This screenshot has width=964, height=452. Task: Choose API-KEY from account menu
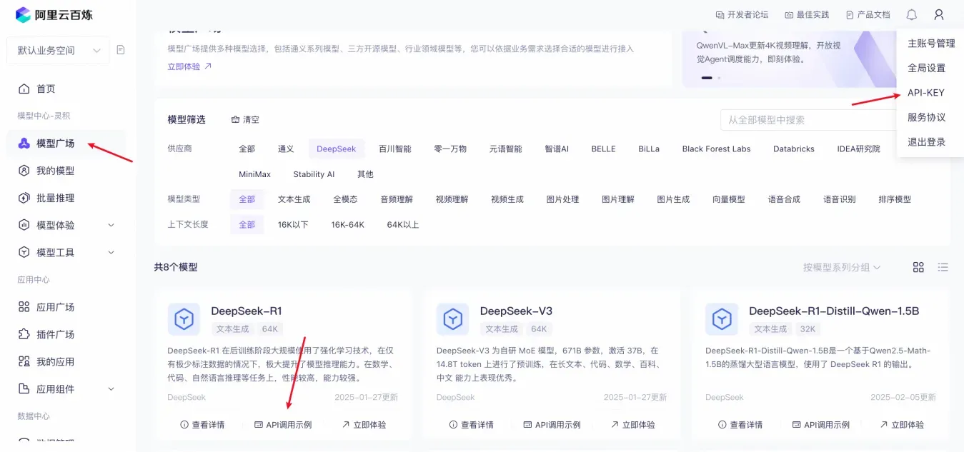925,93
